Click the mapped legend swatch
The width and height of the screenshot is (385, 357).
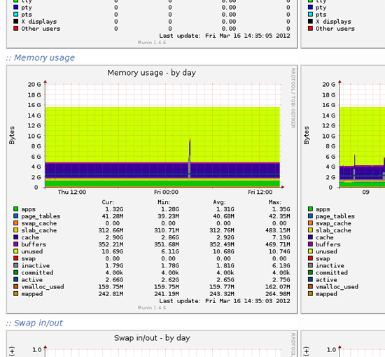15,294
